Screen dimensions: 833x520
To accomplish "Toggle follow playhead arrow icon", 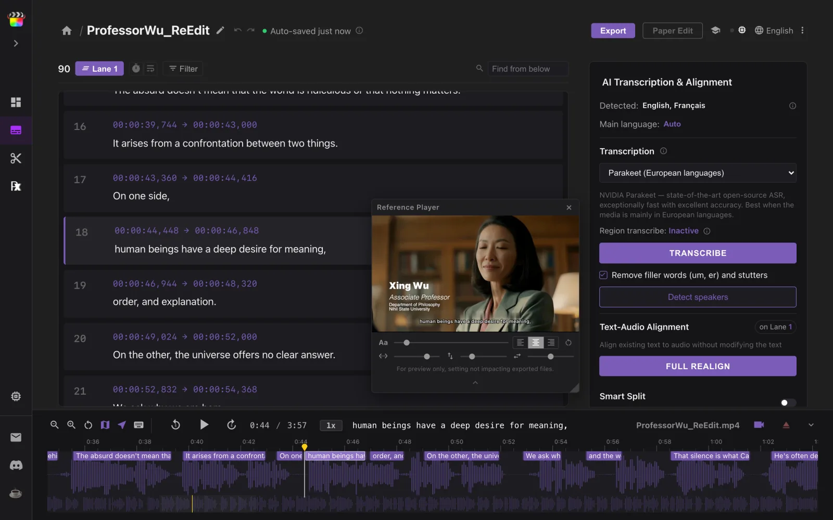I will (122, 425).
